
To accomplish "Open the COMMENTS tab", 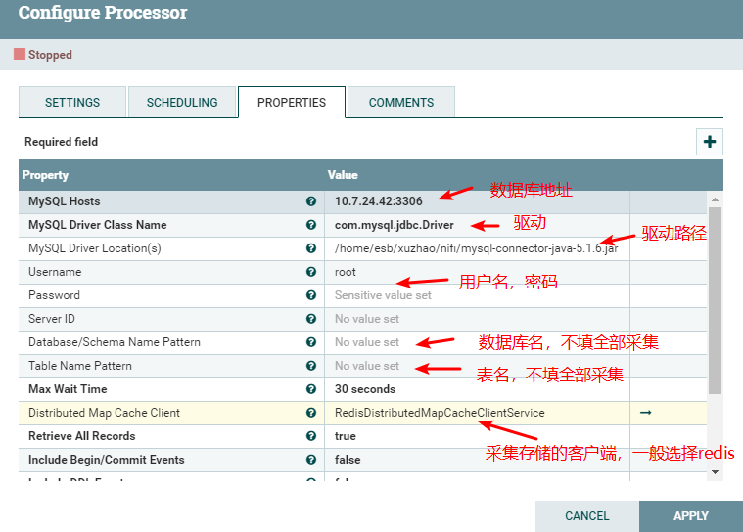I will 401,103.
